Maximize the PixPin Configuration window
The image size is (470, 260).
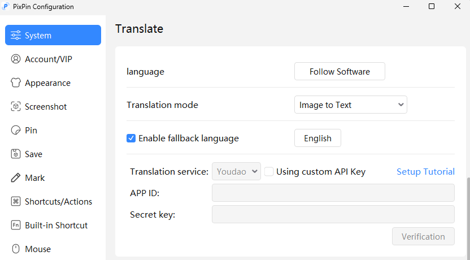(x=432, y=6)
